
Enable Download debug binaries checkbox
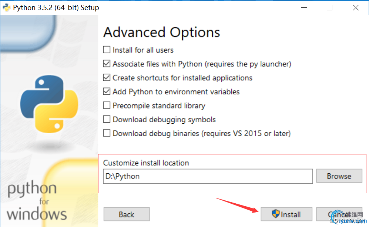click(x=107, y=133)
